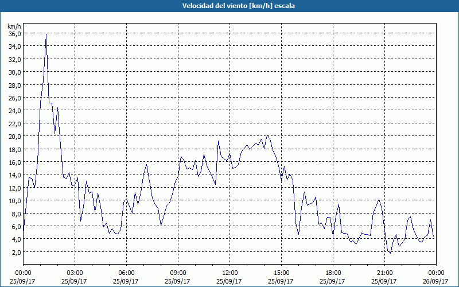Click the 'km/h' unit label
Viewport: 459px width, 287px height.
pyautogui.click(x=14, y=26)
